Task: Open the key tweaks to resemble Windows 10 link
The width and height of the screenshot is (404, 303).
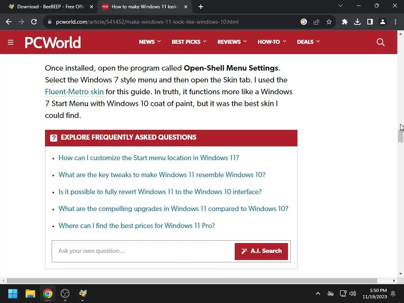Action: click(x=162, y=175)
